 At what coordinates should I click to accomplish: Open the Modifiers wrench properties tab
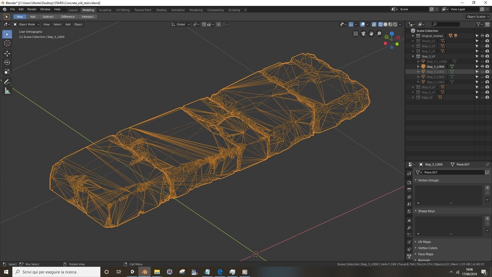pyautogui.click(x=409, y=228)
